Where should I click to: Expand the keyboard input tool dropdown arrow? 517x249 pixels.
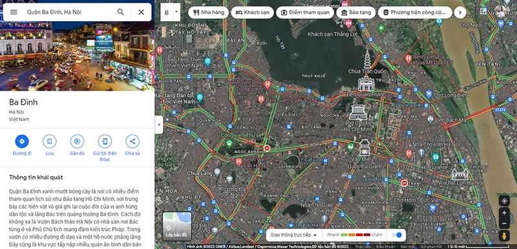coord(176,12)
